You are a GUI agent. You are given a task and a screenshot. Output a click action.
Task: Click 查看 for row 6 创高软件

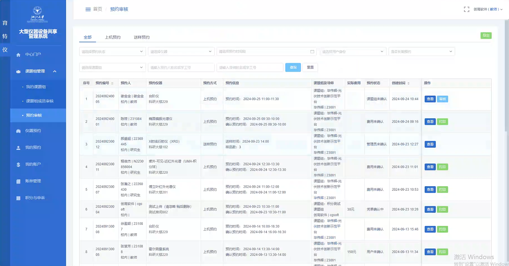pos(430,210)
